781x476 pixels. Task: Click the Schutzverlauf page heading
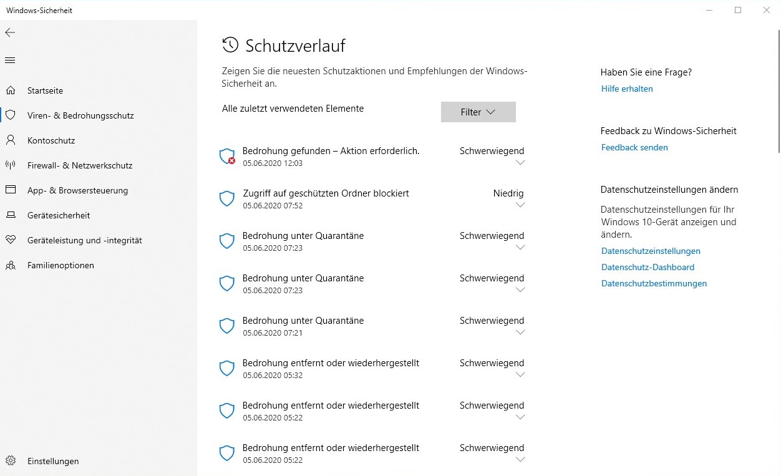[296, 46]
